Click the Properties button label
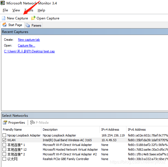The width and height of the screenshot is (168, 167). tap(17, 123)
